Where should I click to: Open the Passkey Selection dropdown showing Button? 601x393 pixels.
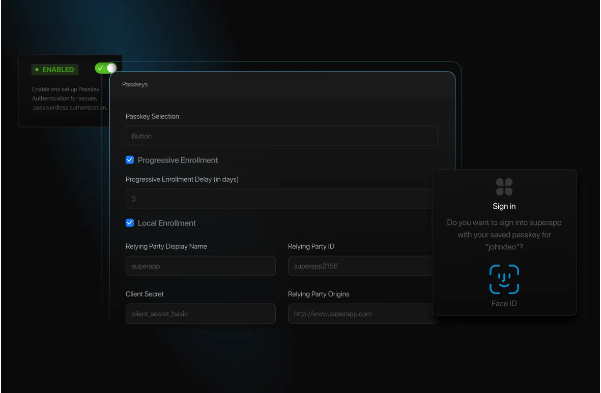point(281,136)
